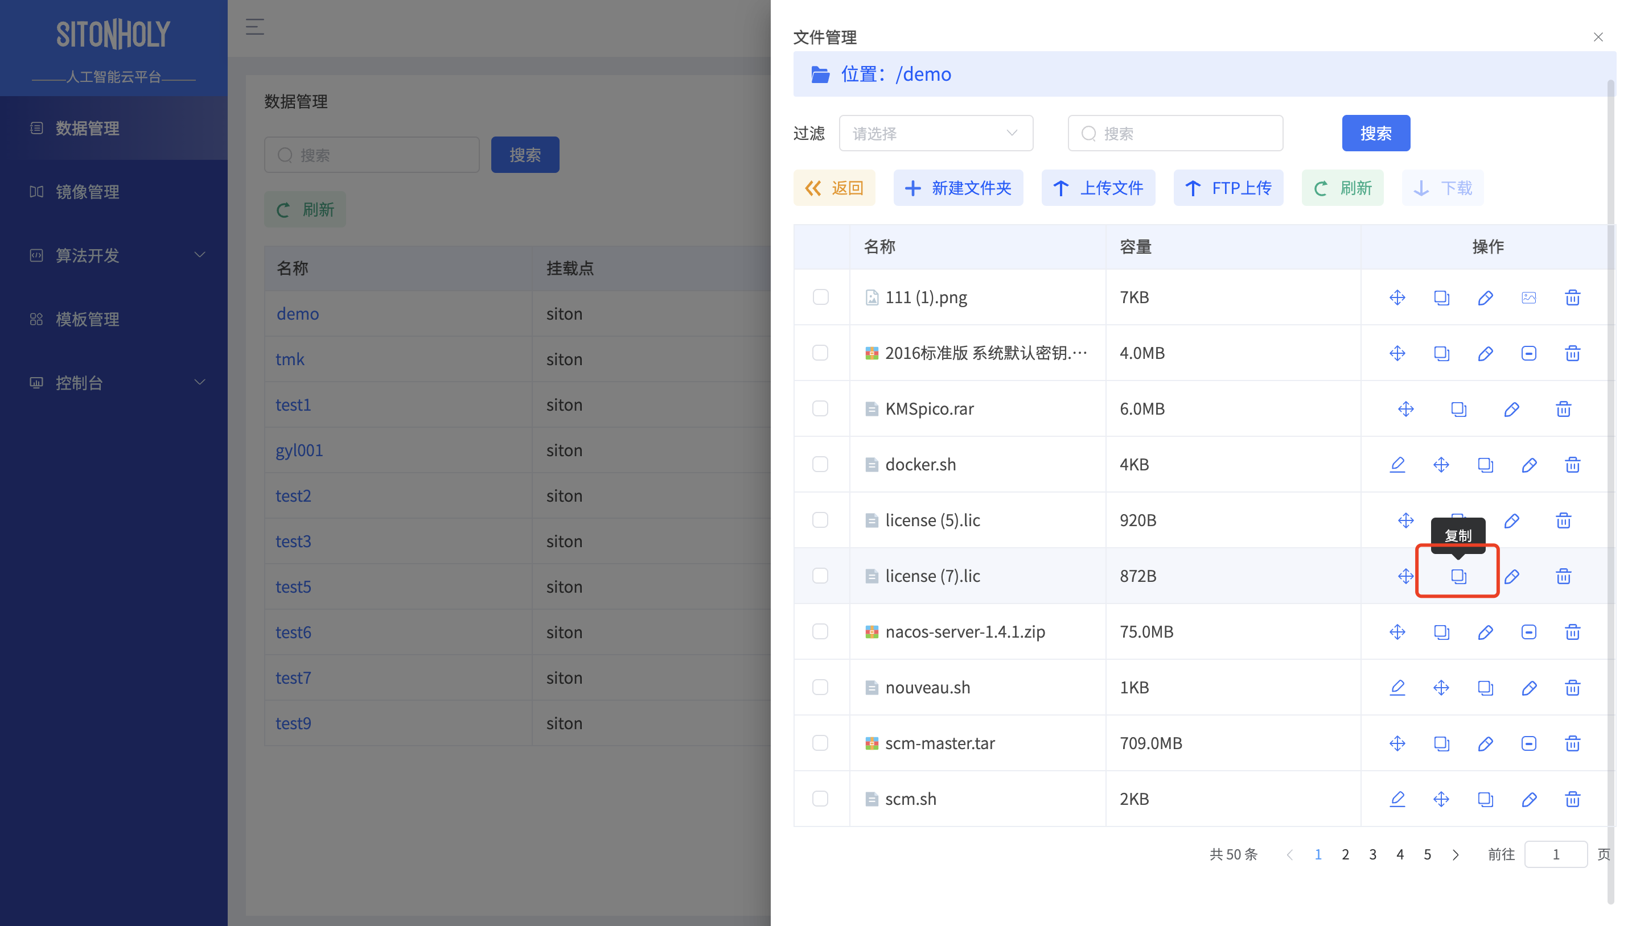Screen dimensions: 1636x926
Task: Click the trash icon for nouveau.sh
Action: tap(1572, 688)
